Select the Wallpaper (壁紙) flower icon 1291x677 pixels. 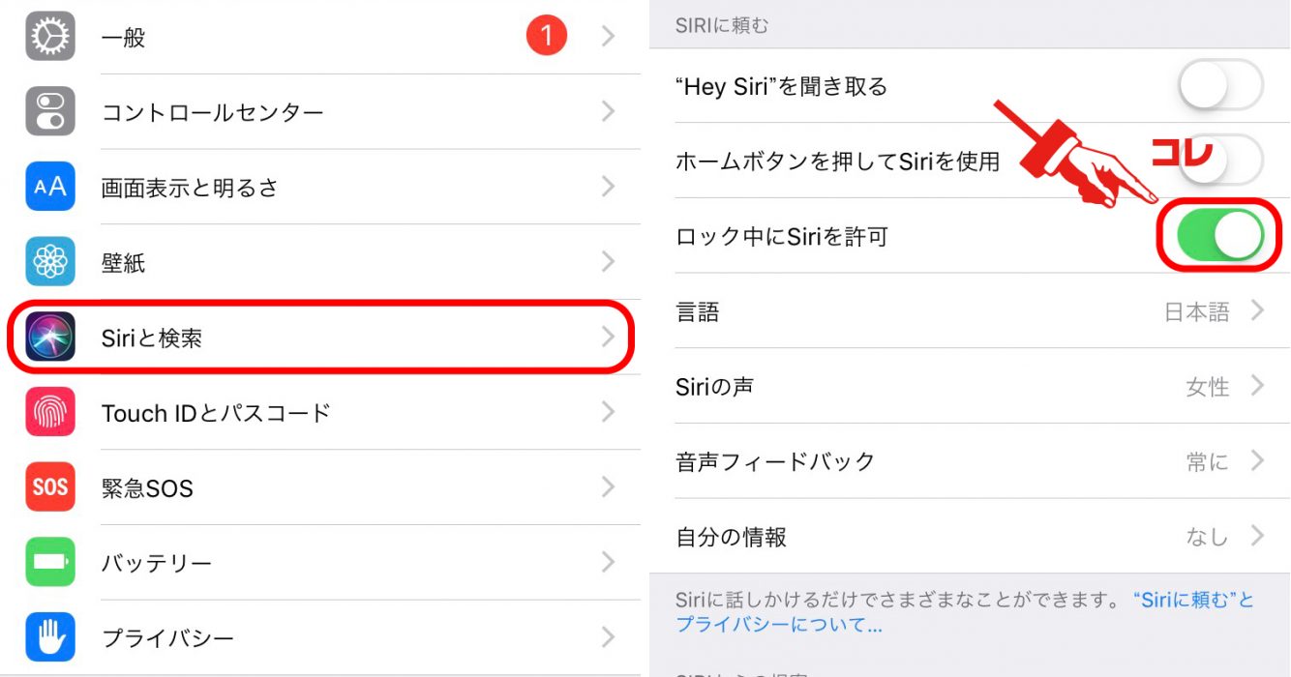(x=49, y=261)
